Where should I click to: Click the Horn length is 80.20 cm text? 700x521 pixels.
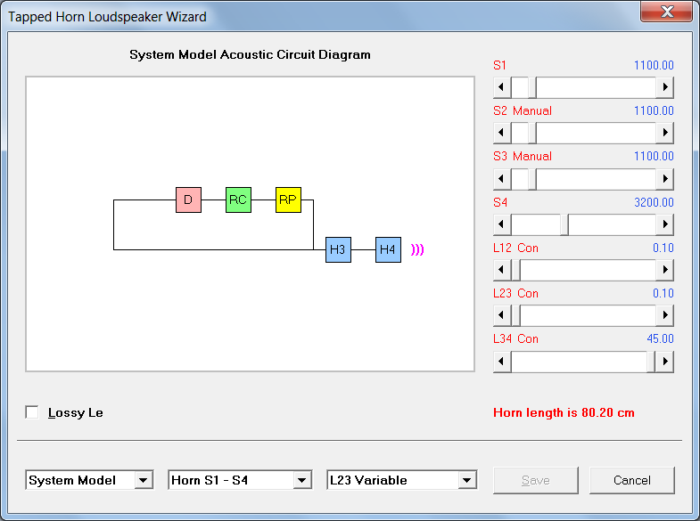coord(564,412)
